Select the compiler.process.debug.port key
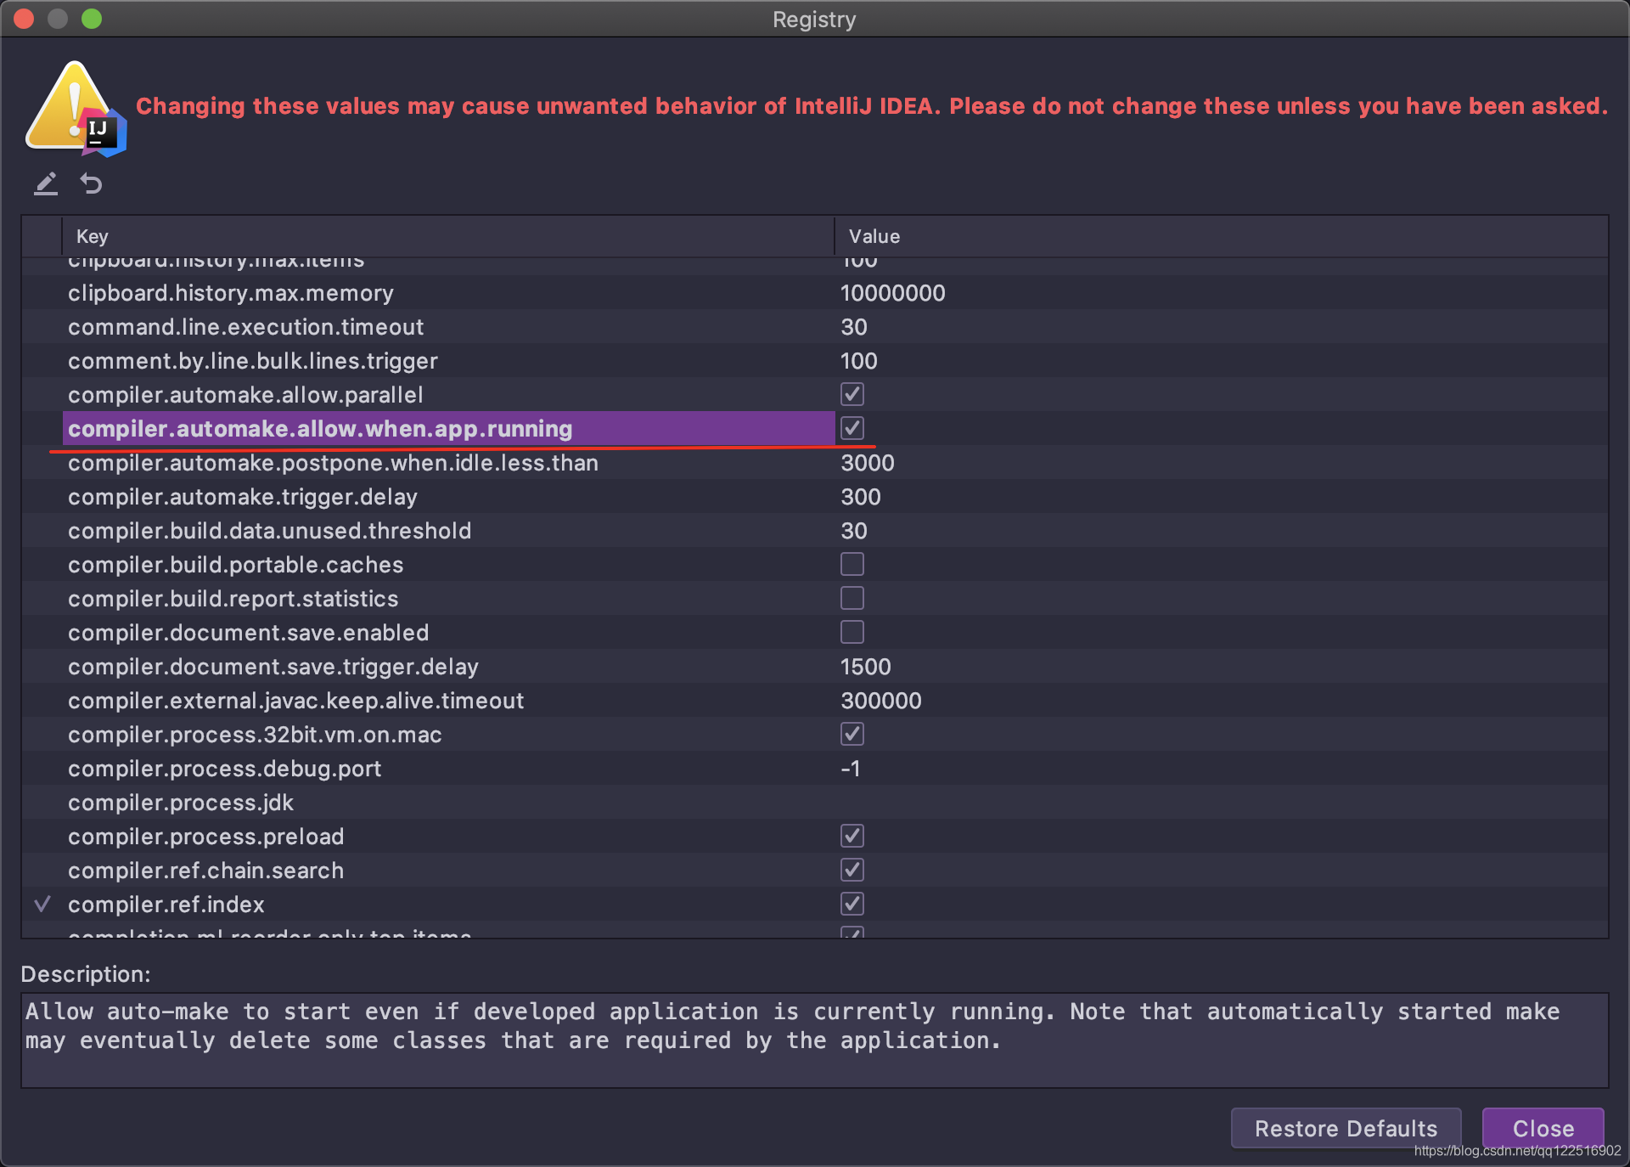1630x1167 pixels. pos(224,769)
